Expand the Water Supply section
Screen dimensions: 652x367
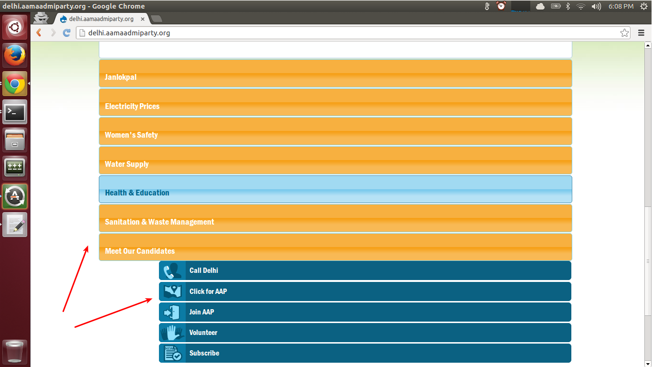pyautogui.click(x=335, y=160)
